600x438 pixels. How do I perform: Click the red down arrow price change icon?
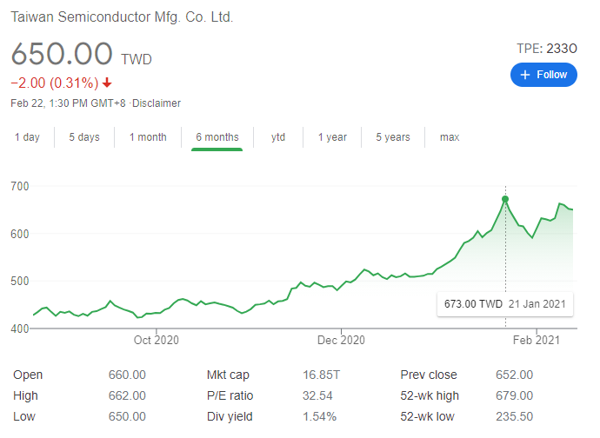click(x=107, y=83)
